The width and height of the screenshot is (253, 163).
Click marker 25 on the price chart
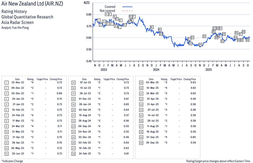(x=204, y=36)
